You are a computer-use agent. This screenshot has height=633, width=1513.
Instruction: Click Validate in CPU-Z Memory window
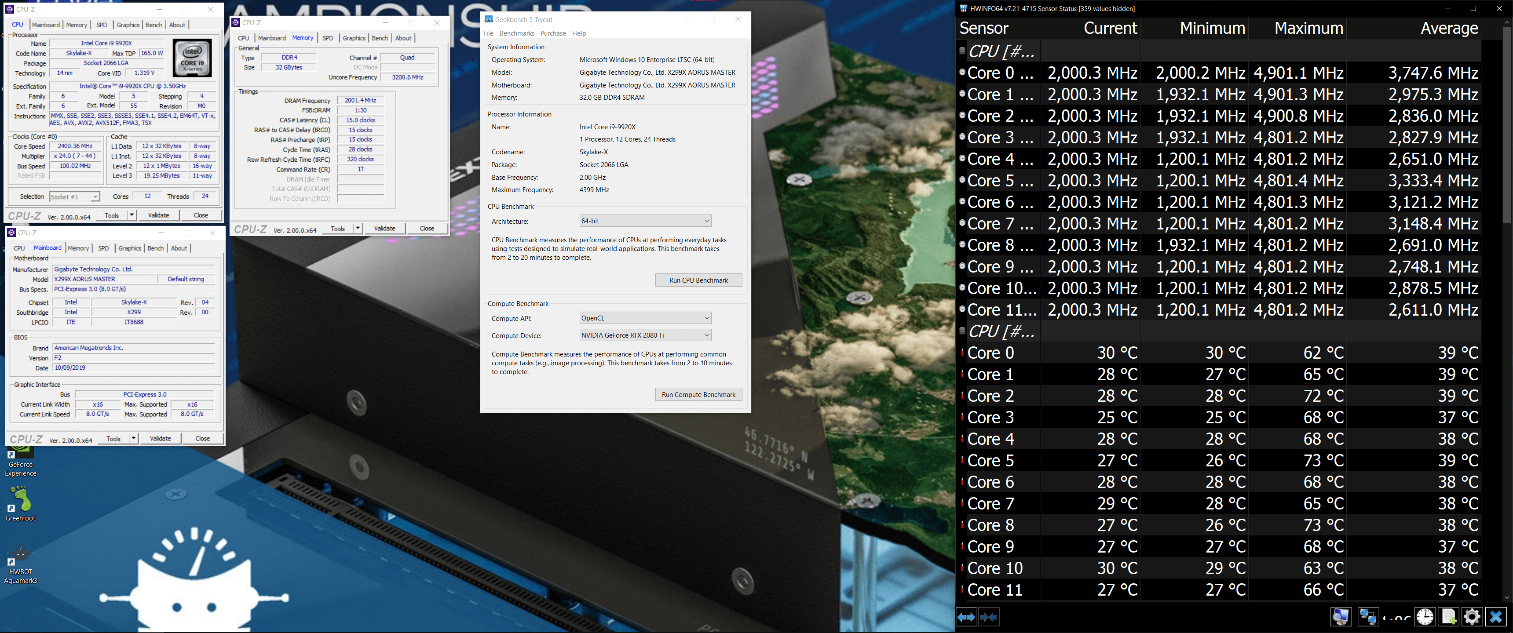(385, 228)
